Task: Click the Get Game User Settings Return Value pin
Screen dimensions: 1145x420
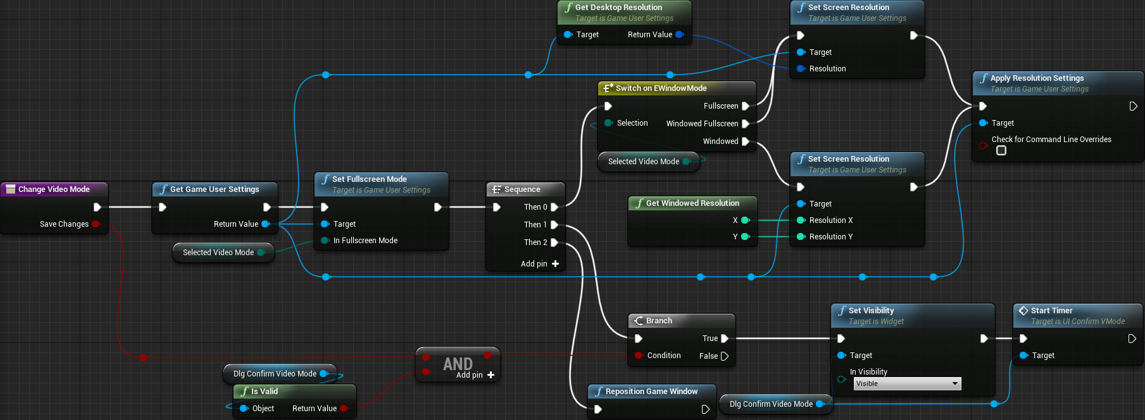Action: click(266, 224)
